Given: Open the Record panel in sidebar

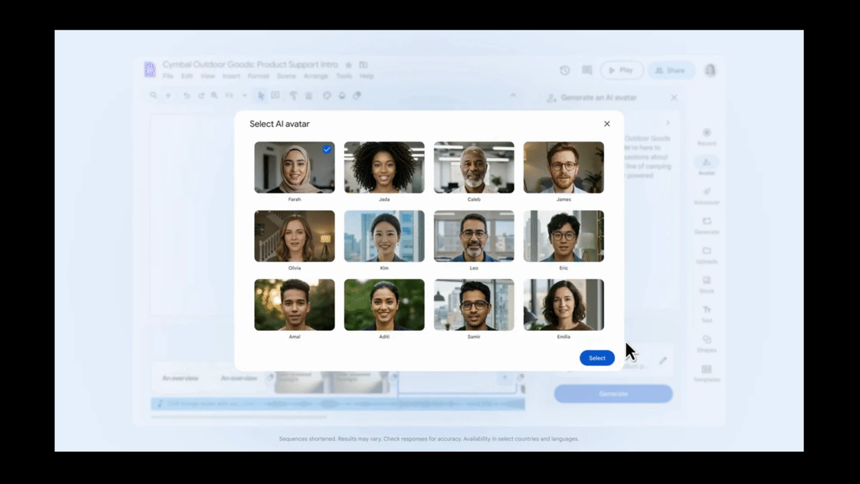Looking at the screenshot, I should coord(706,136).
